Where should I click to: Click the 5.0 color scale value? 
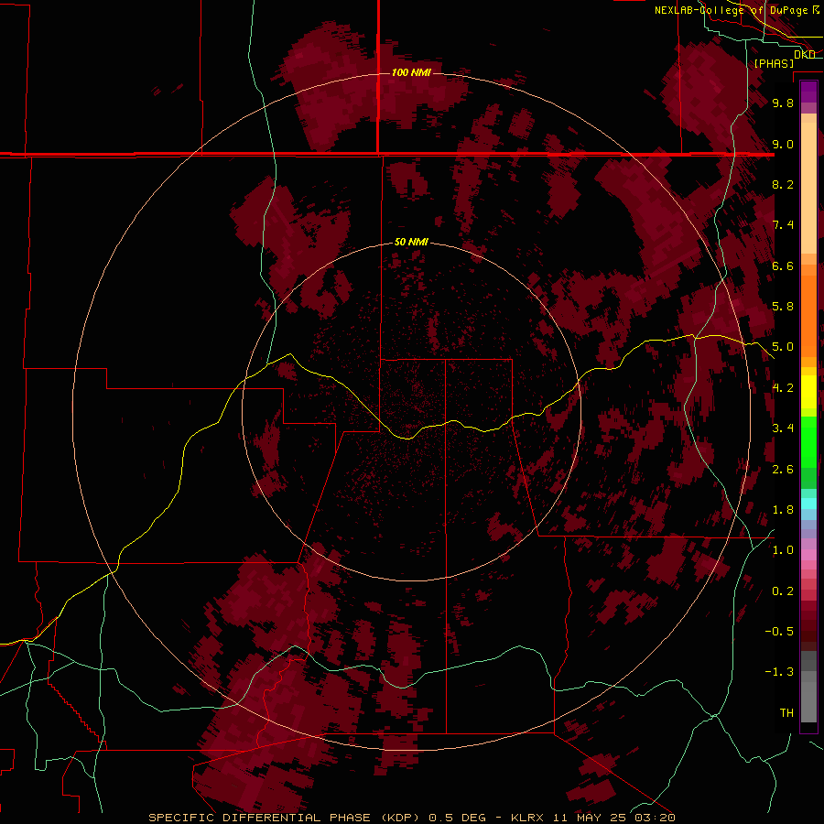point(783,347)
